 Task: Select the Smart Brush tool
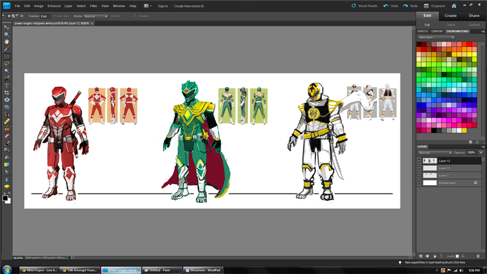[x=7, y=150]
